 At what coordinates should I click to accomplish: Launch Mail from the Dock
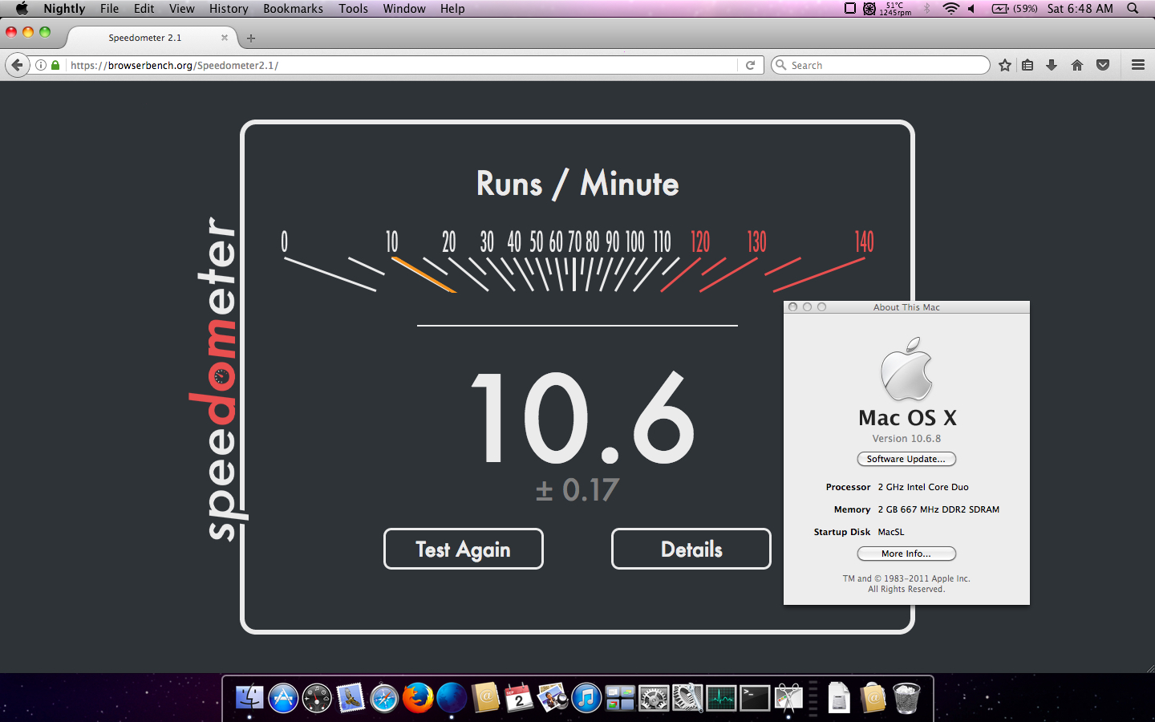coord(351,697)
